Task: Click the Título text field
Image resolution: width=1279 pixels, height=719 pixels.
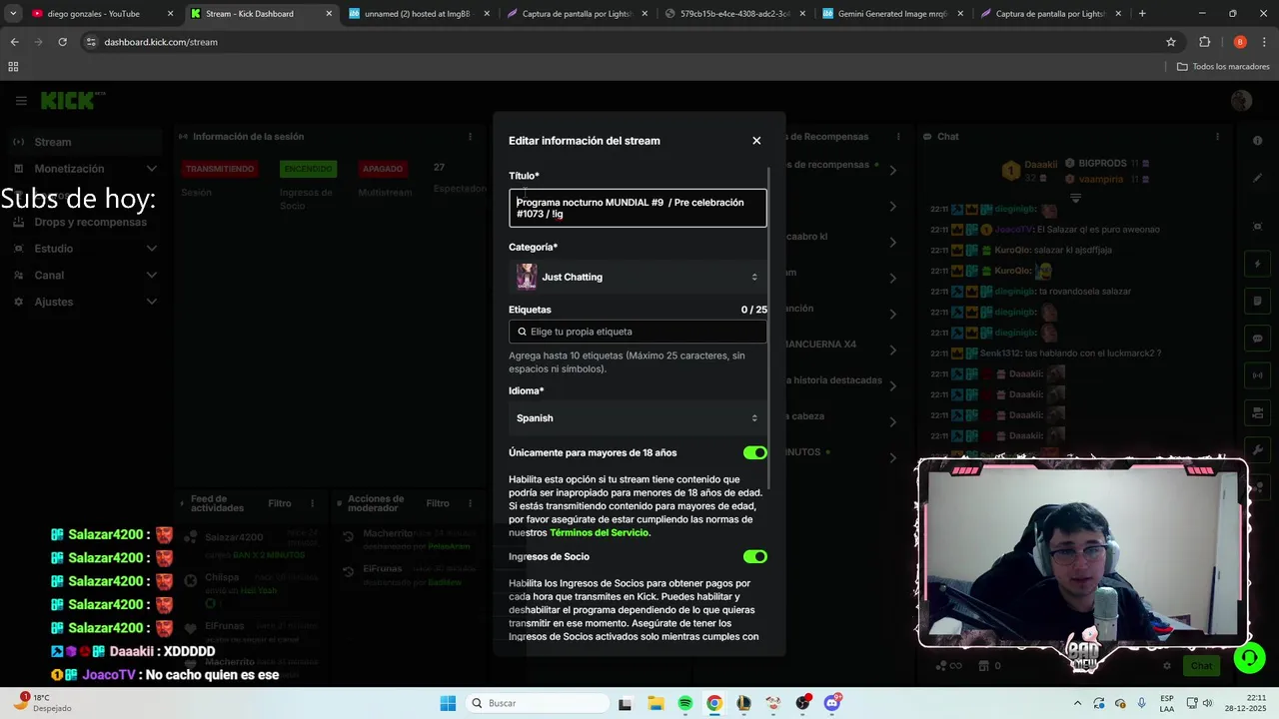Action: tap(638, 208)
